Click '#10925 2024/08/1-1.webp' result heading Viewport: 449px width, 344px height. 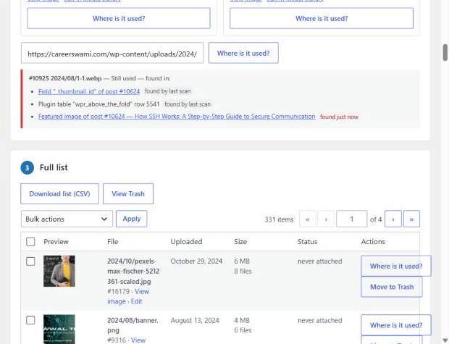[65, 78]
